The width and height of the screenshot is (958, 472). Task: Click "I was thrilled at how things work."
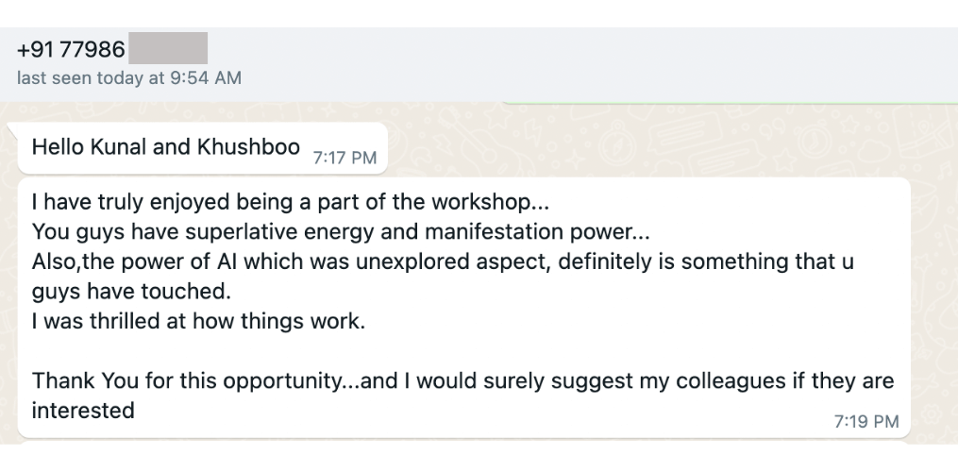click(x=197, y=321)
